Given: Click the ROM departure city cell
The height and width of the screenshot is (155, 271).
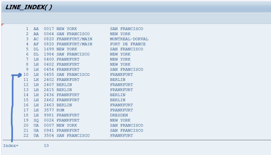Looking at the screenshot, I should pos(60,110).
